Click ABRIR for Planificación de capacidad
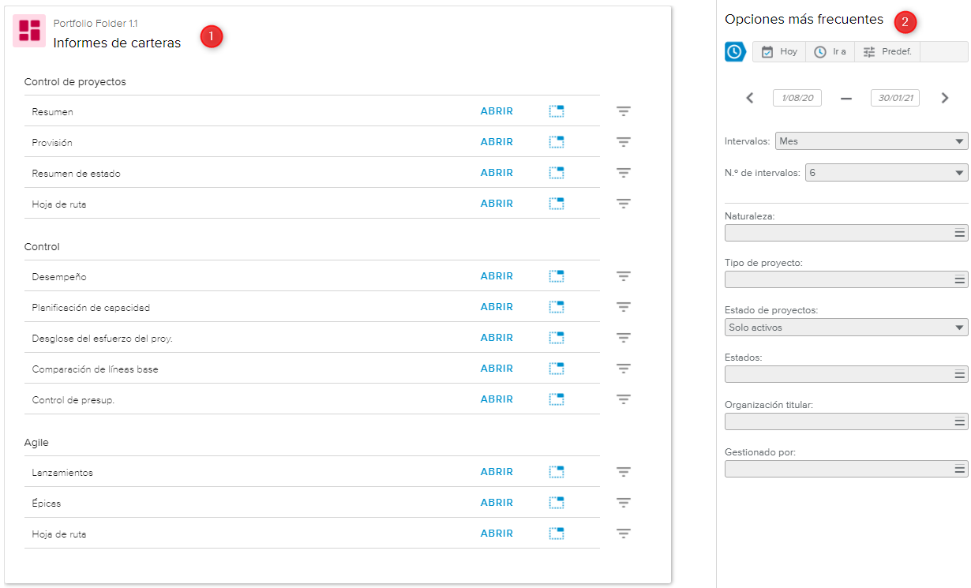Image resolution: width=971 pixels, height=588 pixels. pos(497,307)
